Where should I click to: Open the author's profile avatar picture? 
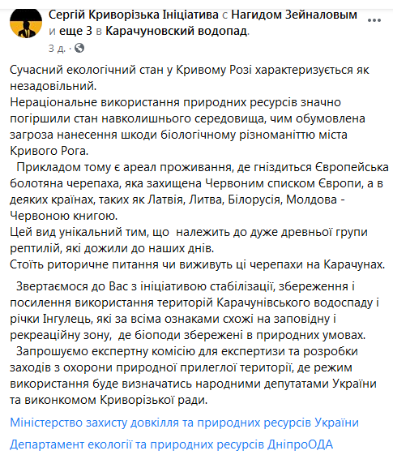26,23
